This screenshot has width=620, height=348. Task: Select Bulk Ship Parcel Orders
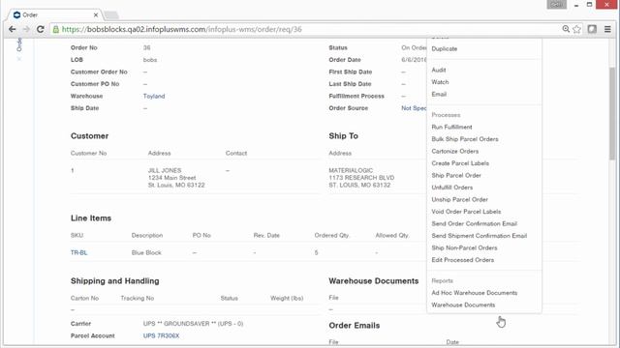point(465,139)
